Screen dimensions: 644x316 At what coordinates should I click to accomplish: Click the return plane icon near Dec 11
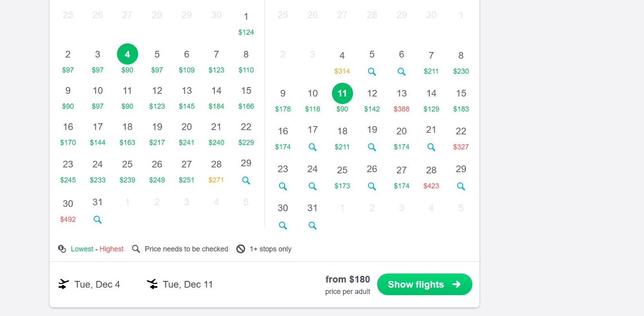pyautogui.click(x=152, y=284)
